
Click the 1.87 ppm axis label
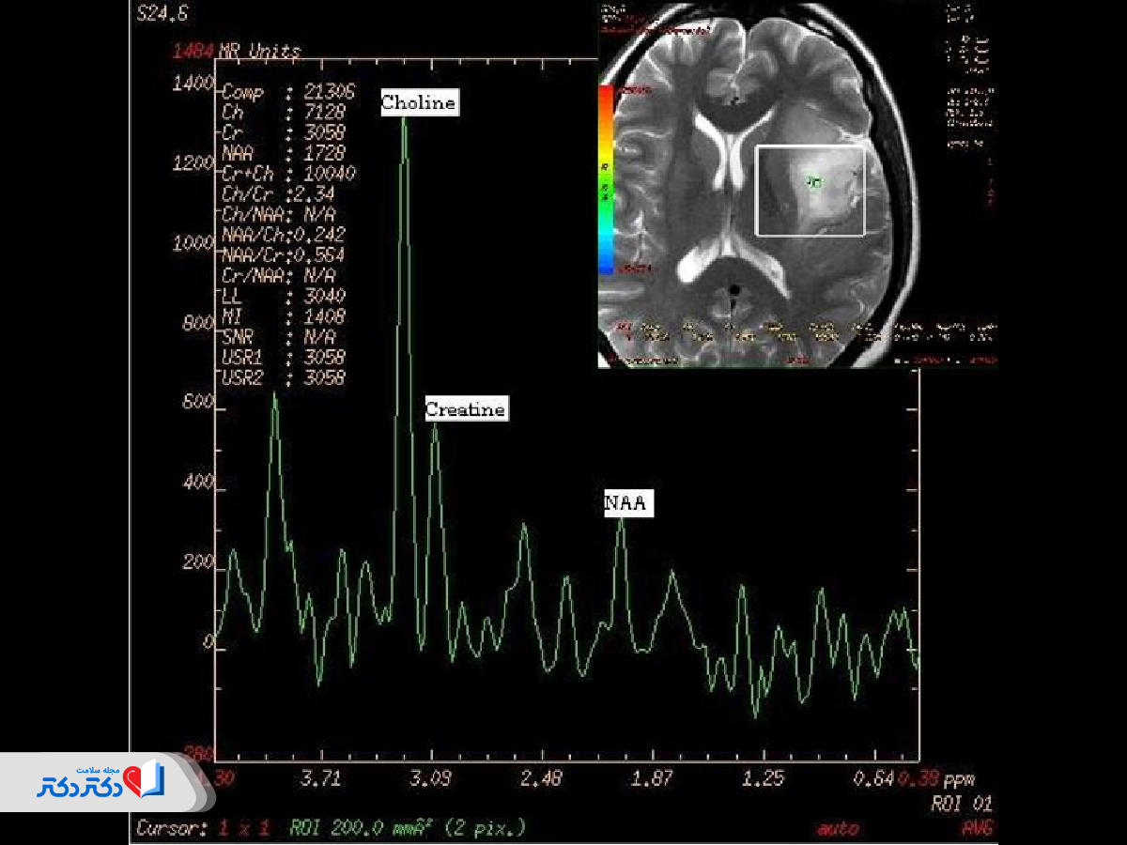coord(653,778)
